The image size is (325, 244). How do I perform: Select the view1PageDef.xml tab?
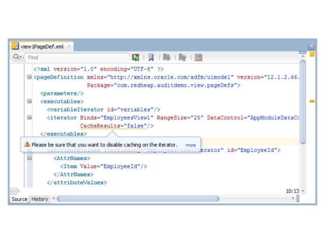click(42, 46)
